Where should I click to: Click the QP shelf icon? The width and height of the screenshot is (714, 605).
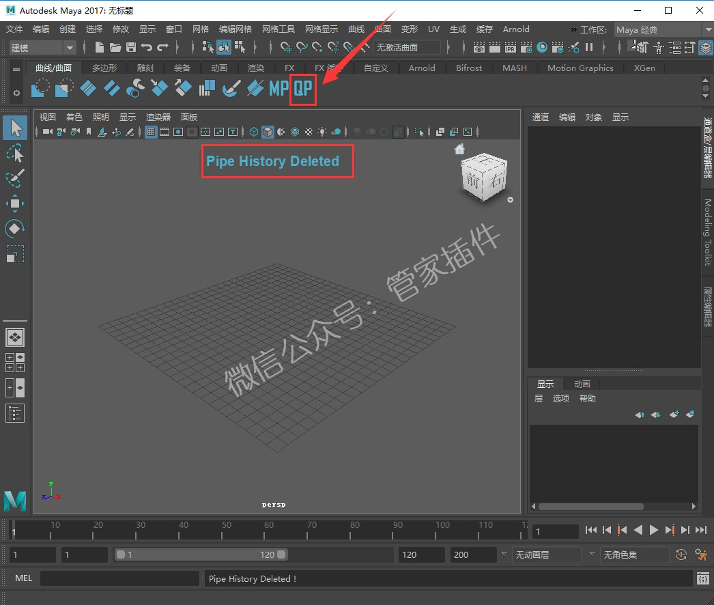(x=303, y=88)
